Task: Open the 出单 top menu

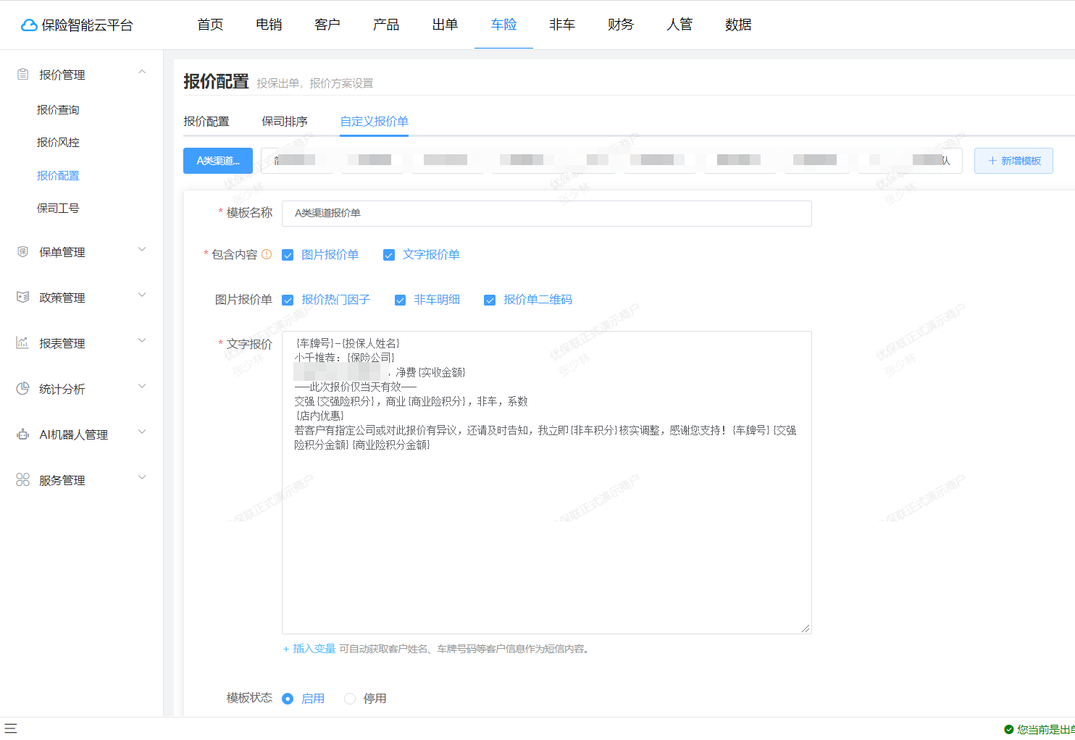Action: [x=445, y=25]
